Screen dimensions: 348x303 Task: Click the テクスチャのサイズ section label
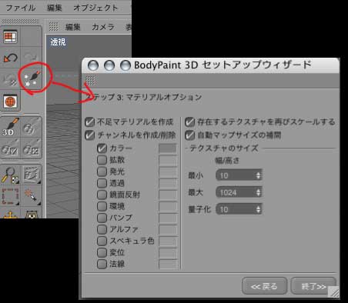(224, 148)
